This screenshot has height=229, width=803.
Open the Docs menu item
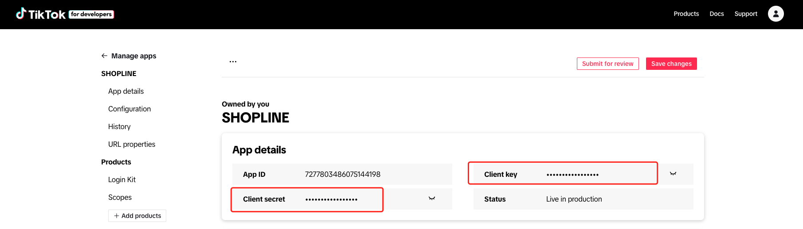pyautogui.click(x=717, y=14)
